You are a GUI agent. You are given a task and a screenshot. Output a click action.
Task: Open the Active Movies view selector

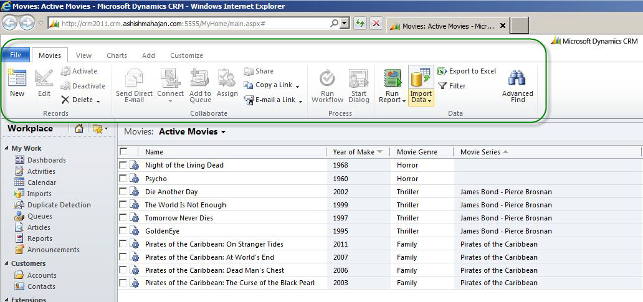point(224,132)
